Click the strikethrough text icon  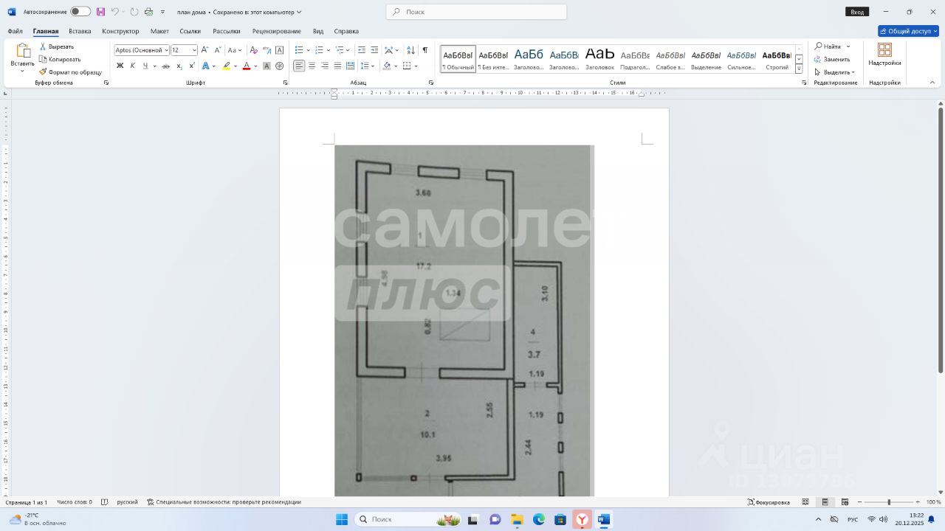tap(165, 66)
